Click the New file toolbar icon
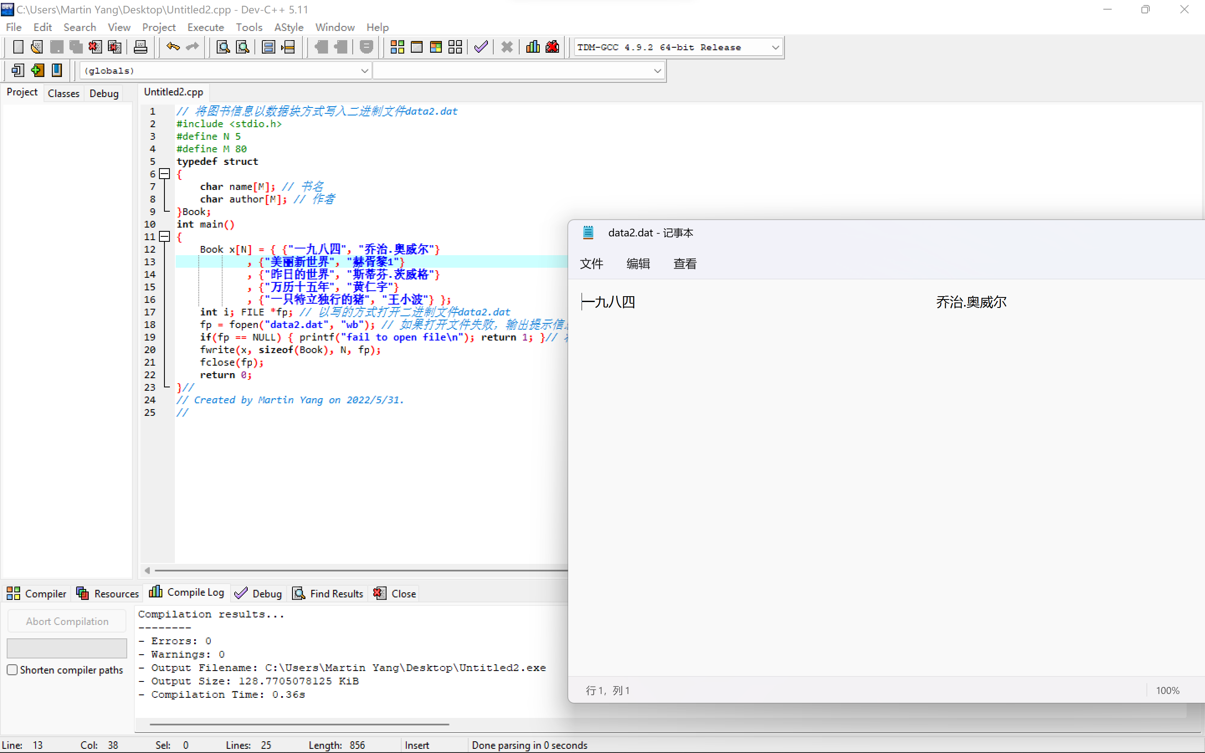This screenshot has width=1205, height=753. coord(18,47)
